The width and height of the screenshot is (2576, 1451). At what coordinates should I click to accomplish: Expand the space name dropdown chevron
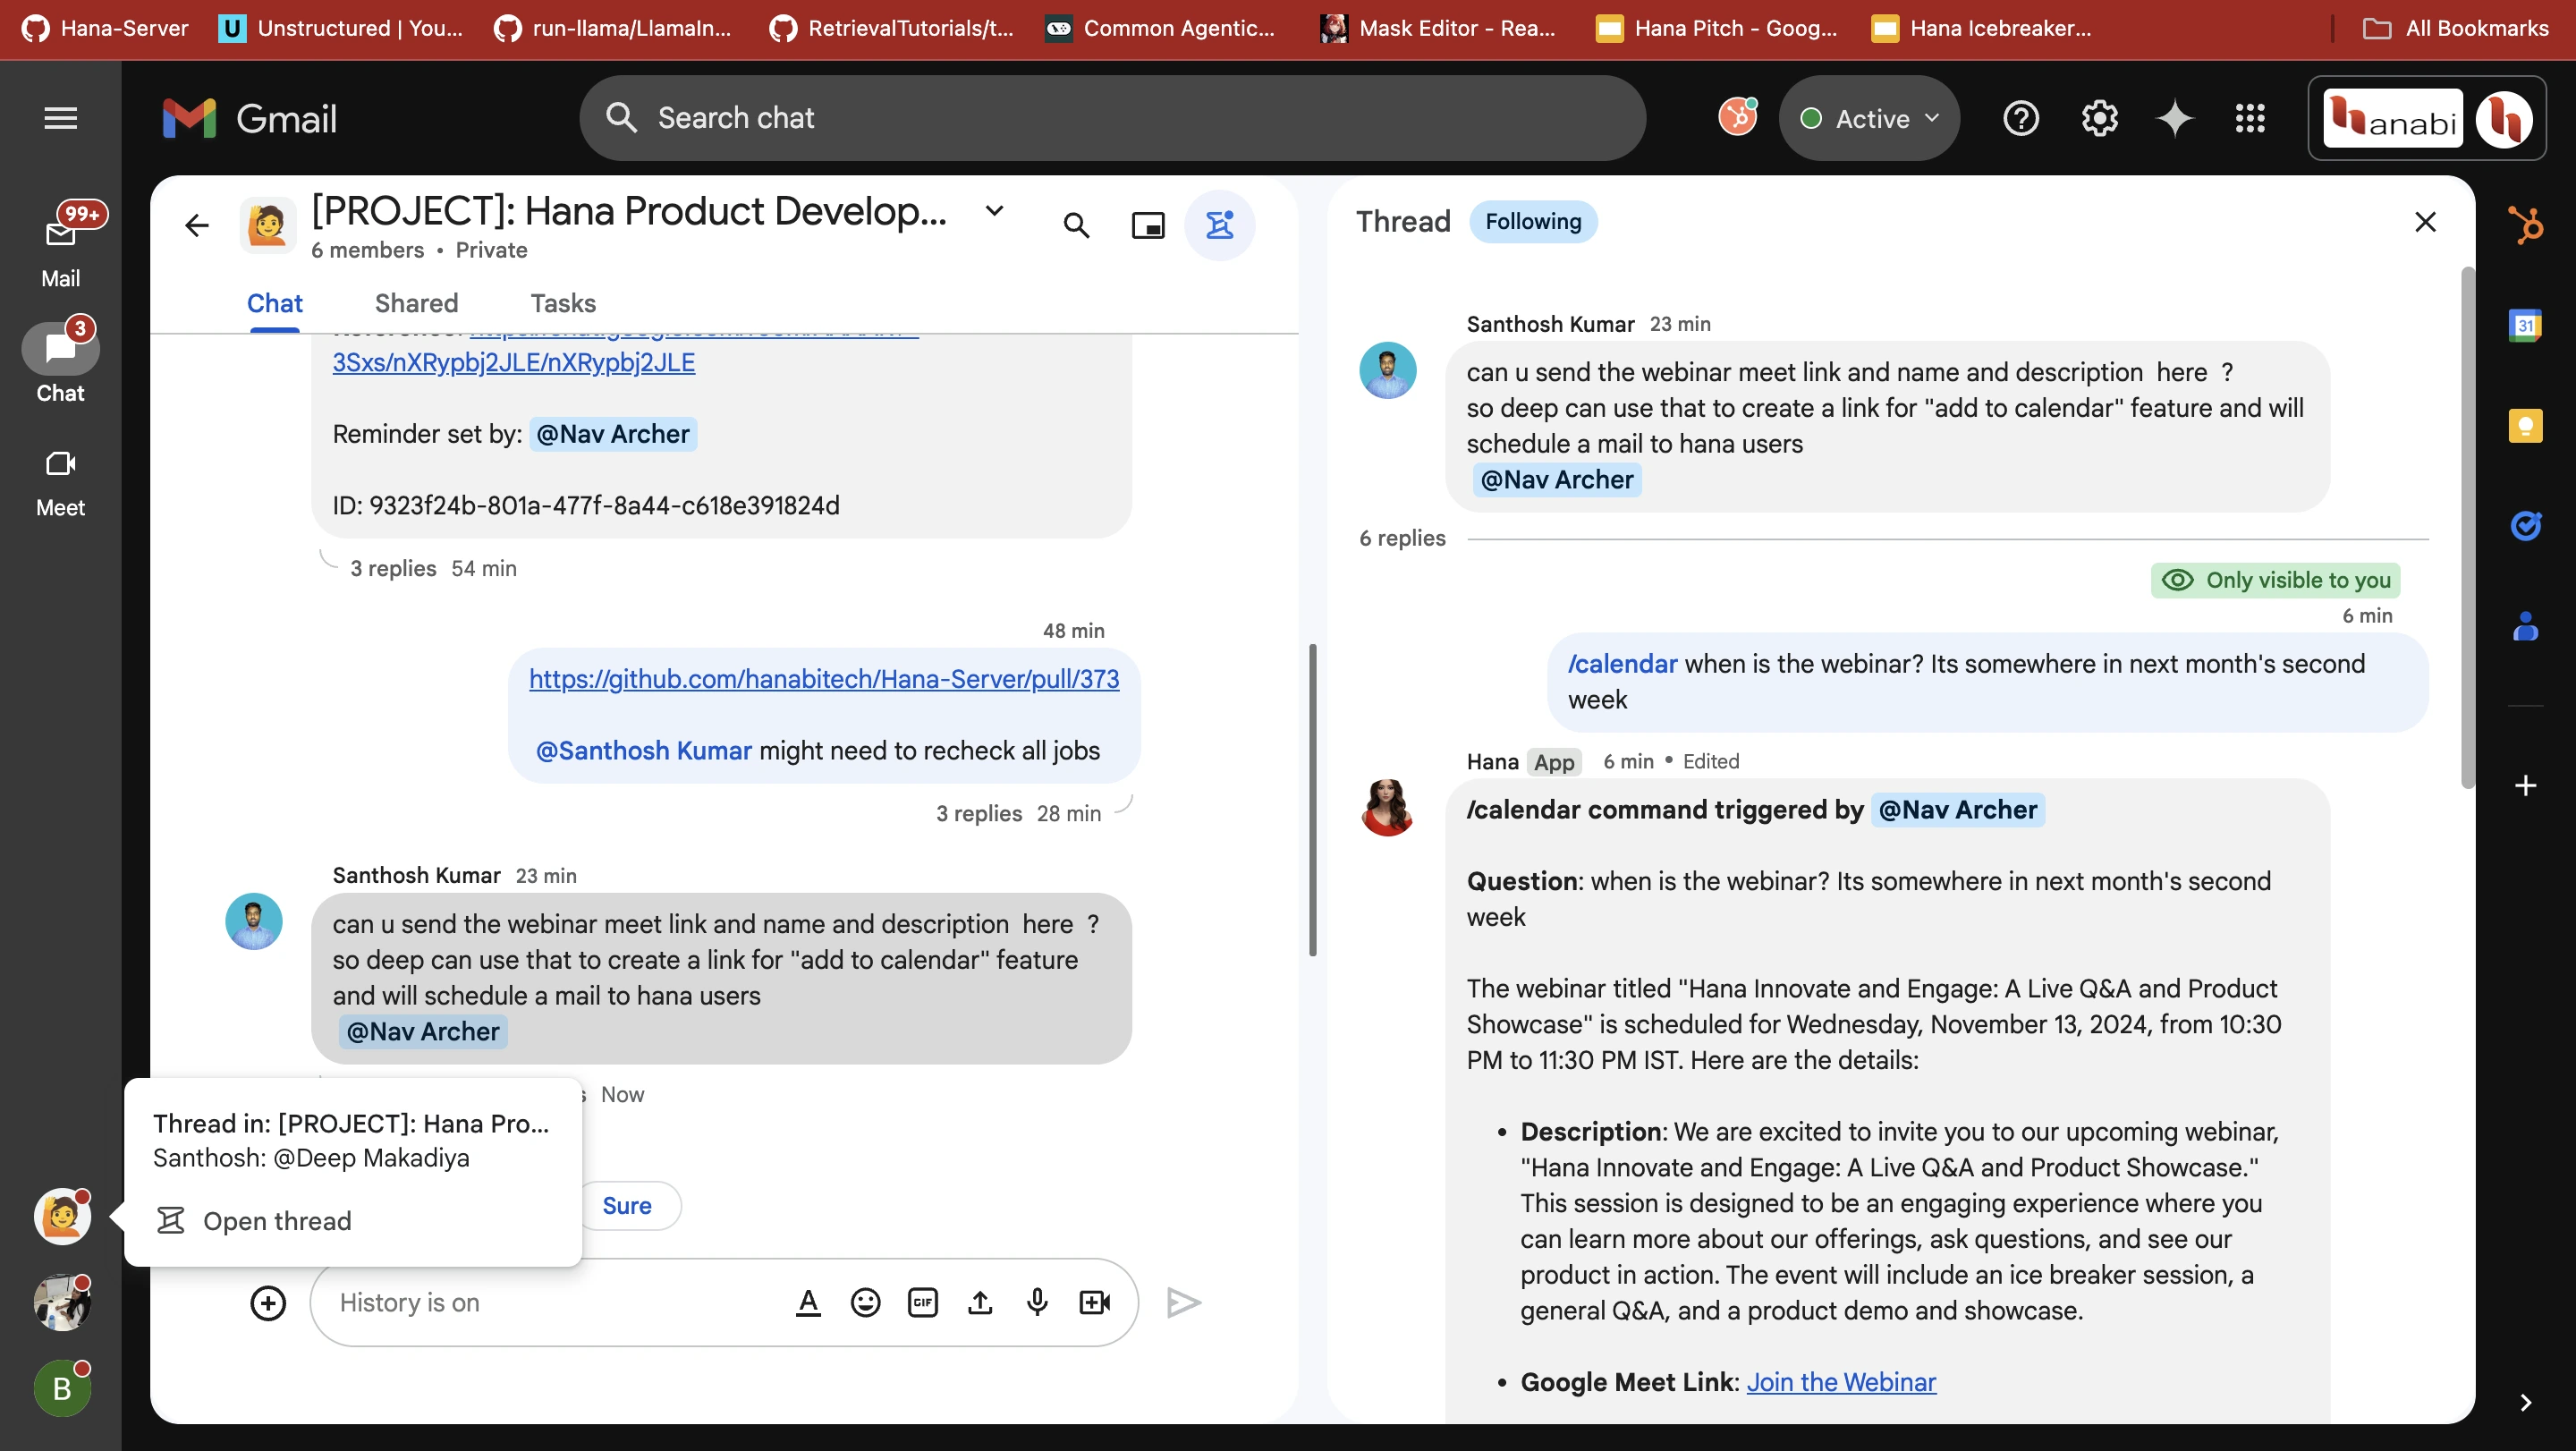coord(994,211)
